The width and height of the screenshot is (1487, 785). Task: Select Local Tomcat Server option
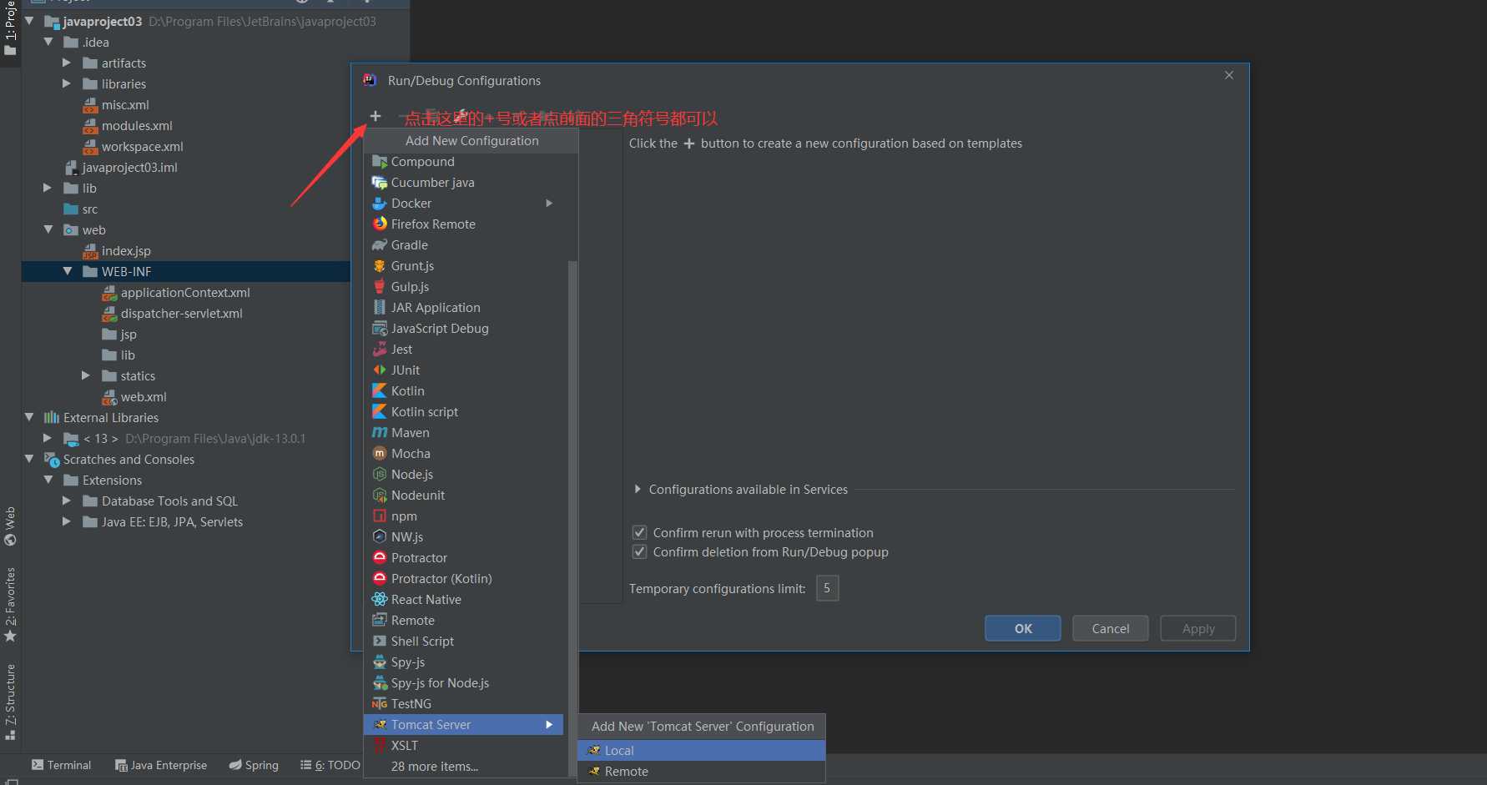point(701,751)
